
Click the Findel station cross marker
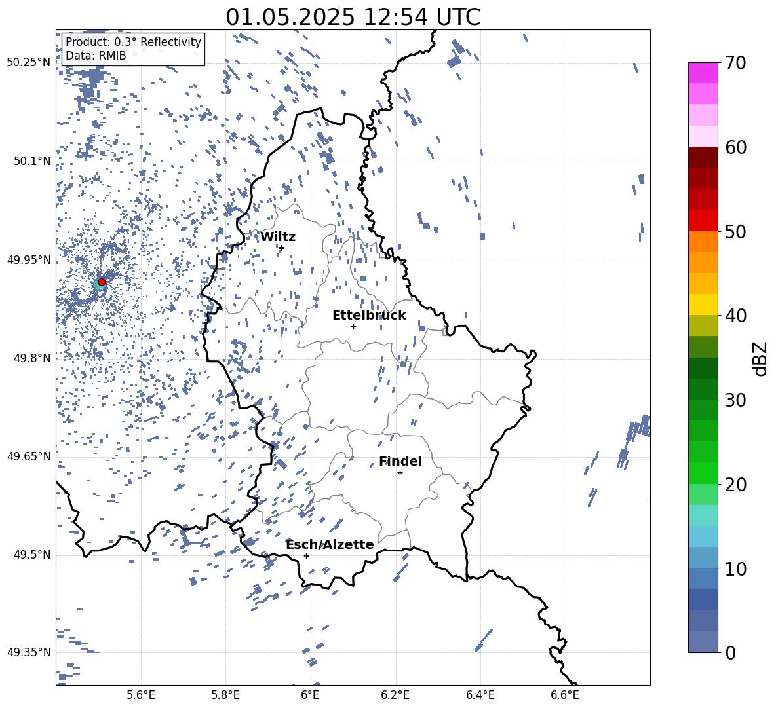[400, 473]
